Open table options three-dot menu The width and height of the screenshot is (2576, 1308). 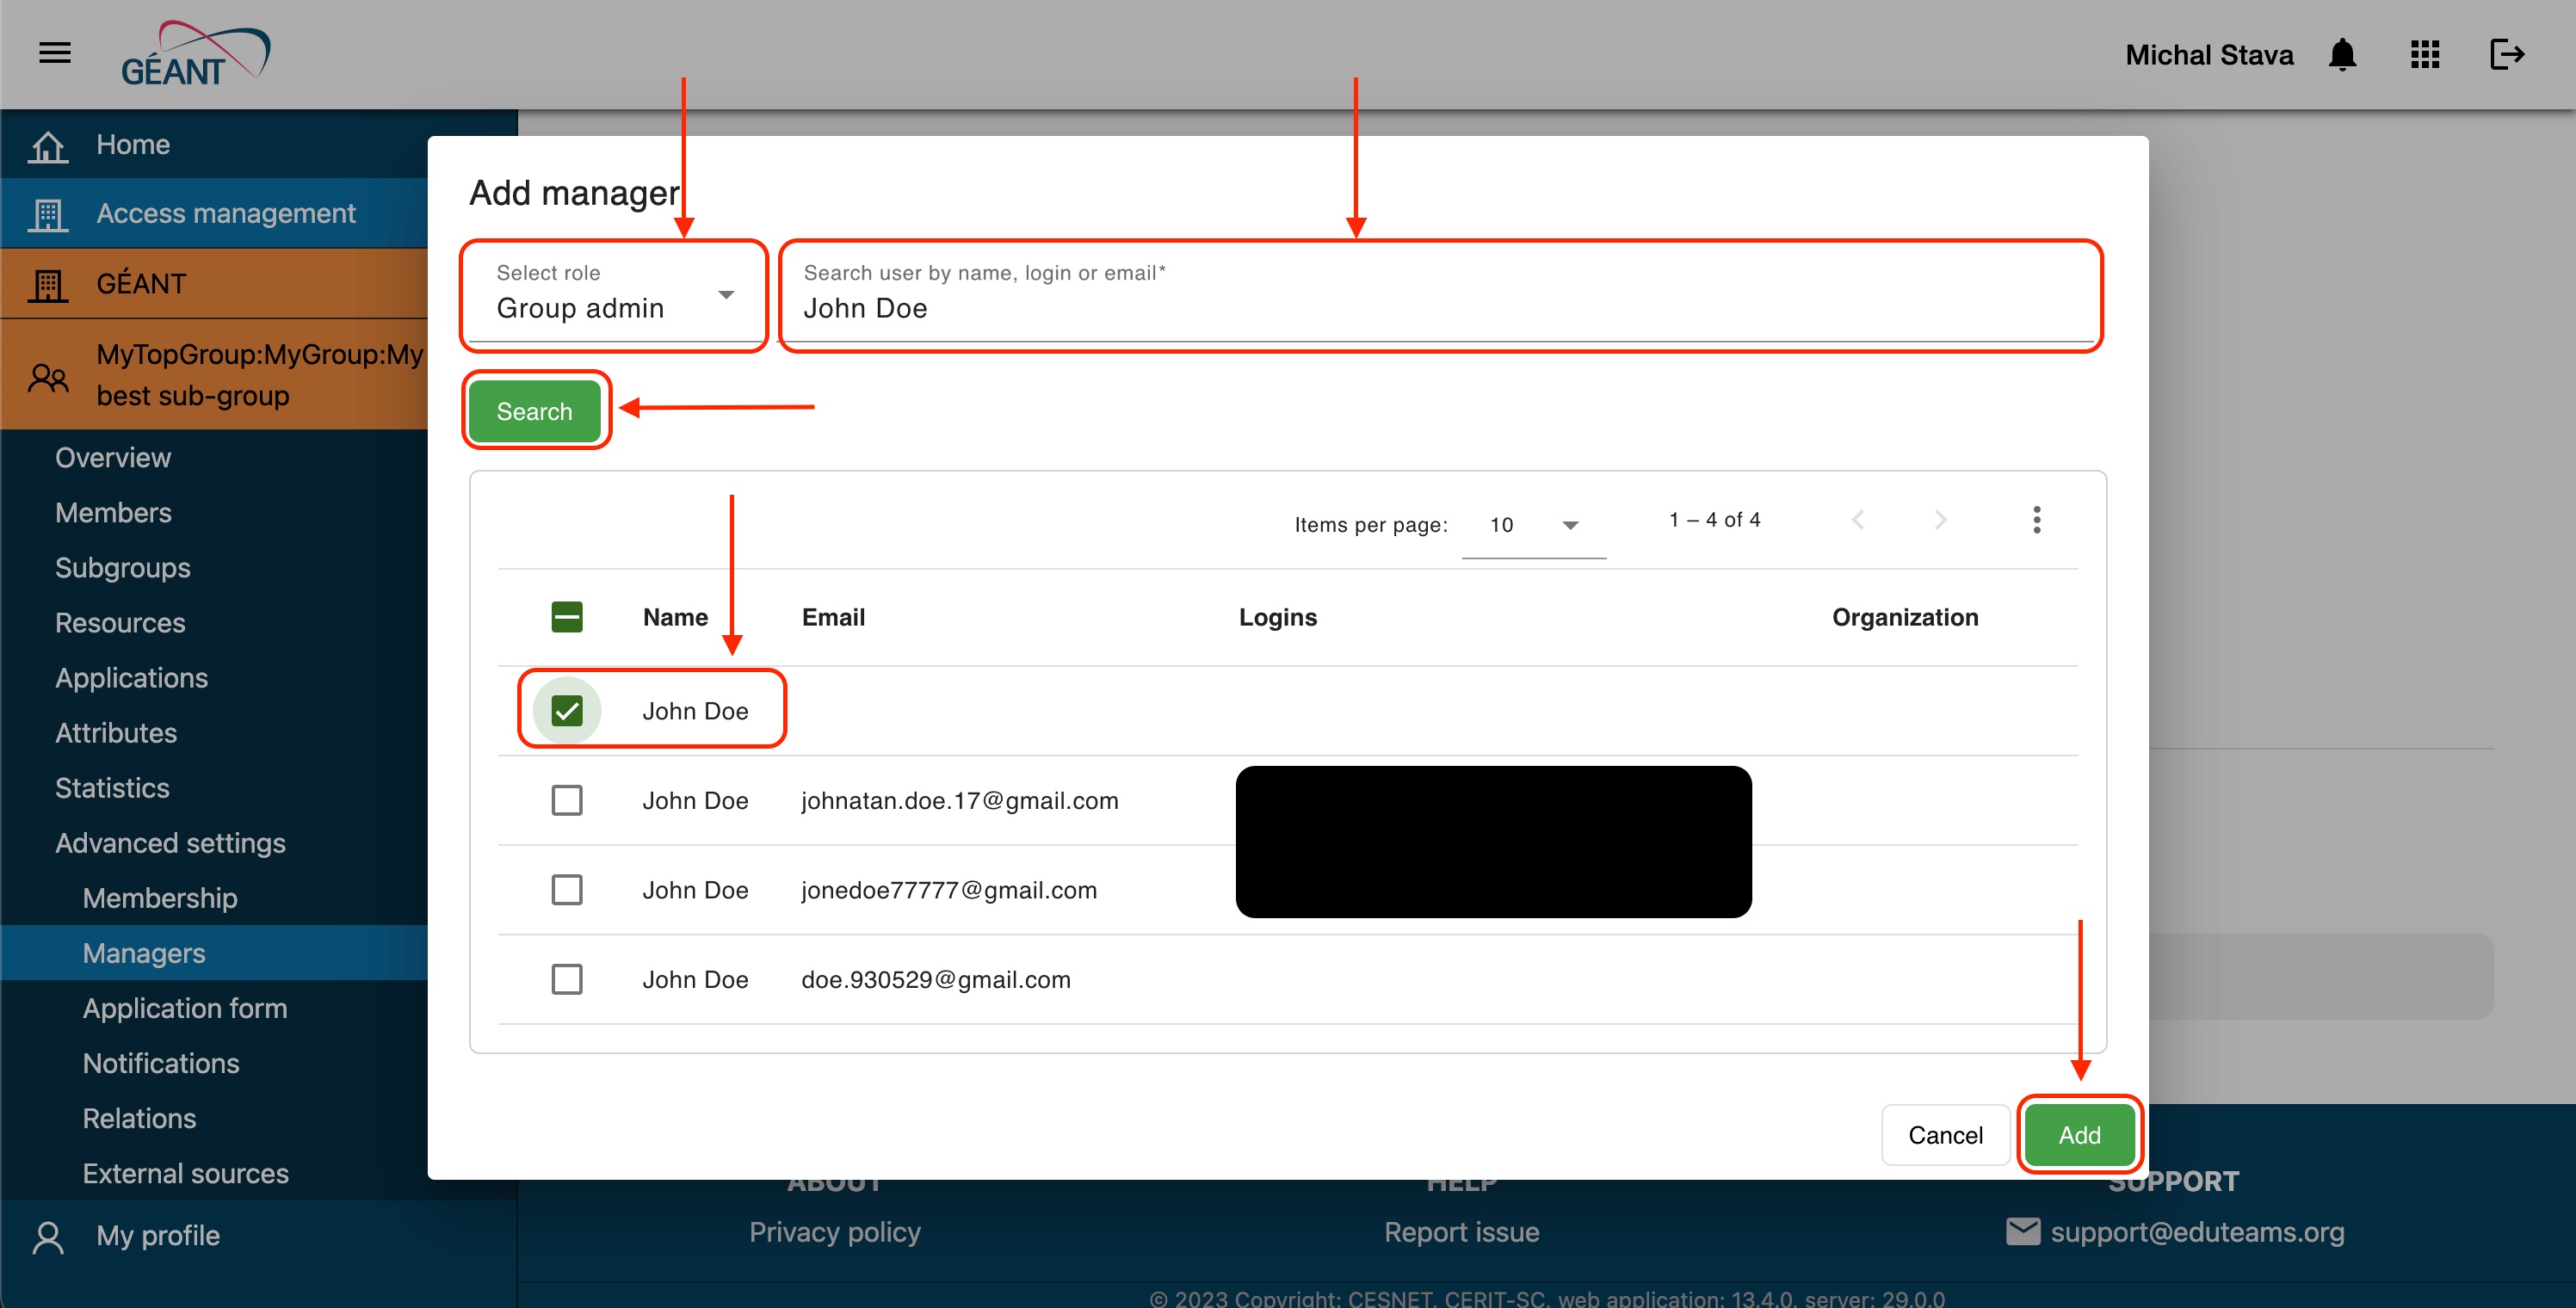(2036, 520)
